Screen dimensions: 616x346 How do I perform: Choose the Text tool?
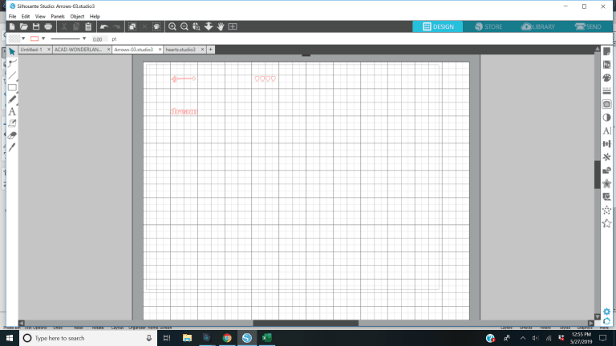pyautogui.click(x=12, y=112)
